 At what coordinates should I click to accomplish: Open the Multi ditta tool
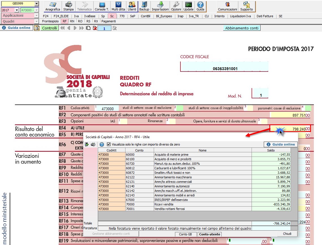pyautogui.click(x=118, y=6)
